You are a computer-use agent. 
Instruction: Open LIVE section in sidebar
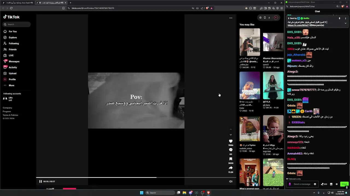pos(8,56)
